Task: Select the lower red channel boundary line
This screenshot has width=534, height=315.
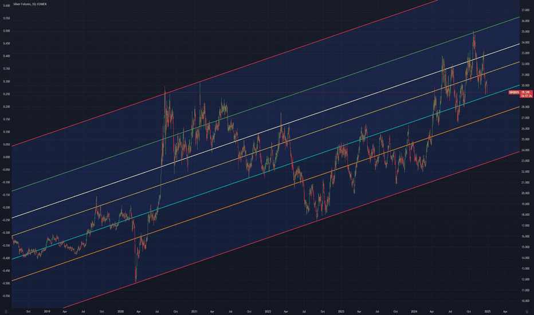Action: (291, 230)
